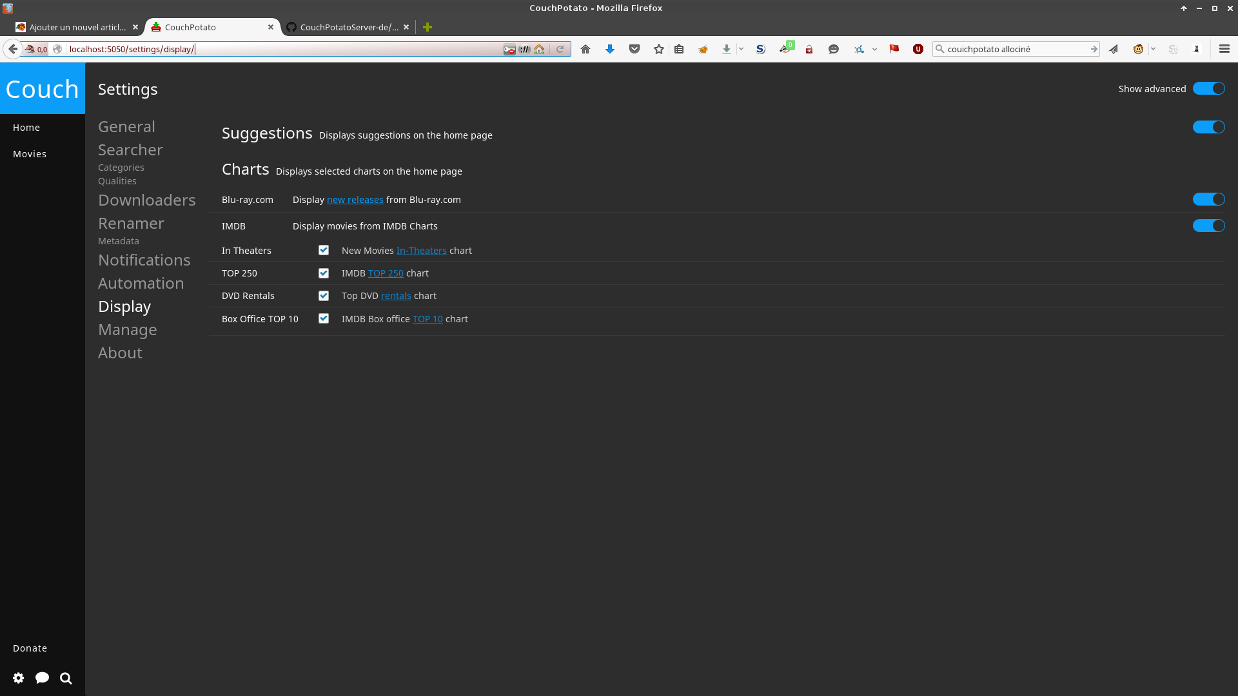Disable the Blu-ray.com chart switch
This screenshot has width=1238, height=696.
click(1209, 199)
